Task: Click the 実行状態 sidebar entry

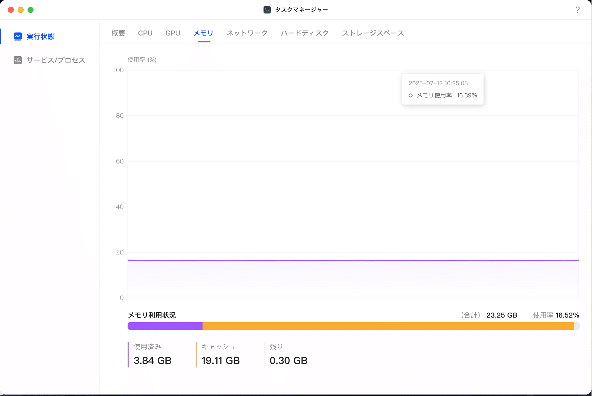Action: [x=40, y=36]
